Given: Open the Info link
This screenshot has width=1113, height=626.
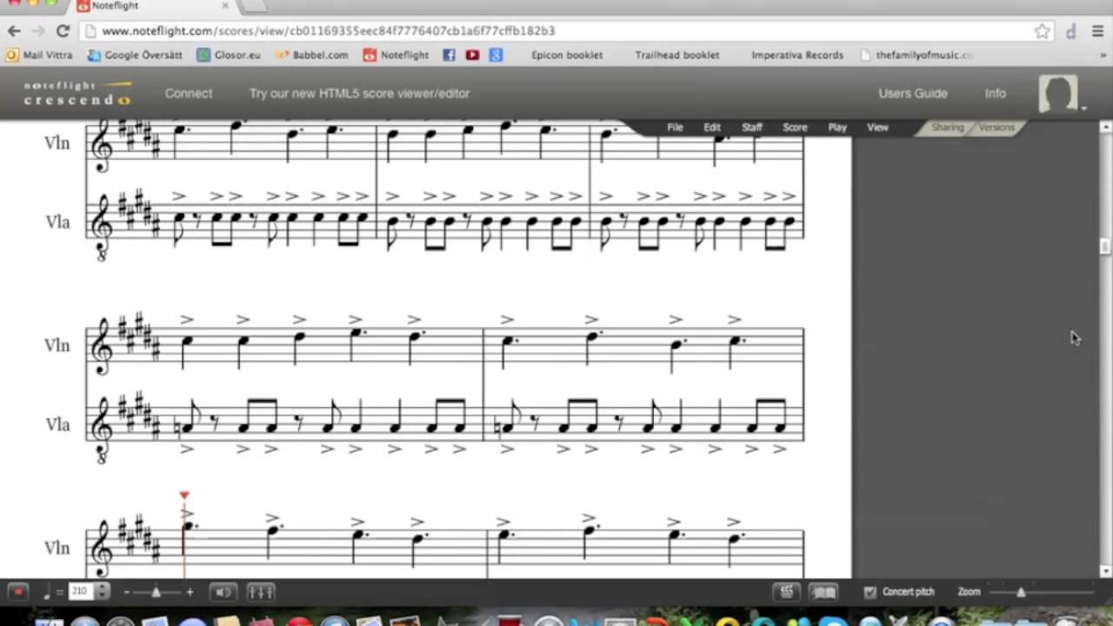Looking at the screenshot, I should [x=996, y=93].
